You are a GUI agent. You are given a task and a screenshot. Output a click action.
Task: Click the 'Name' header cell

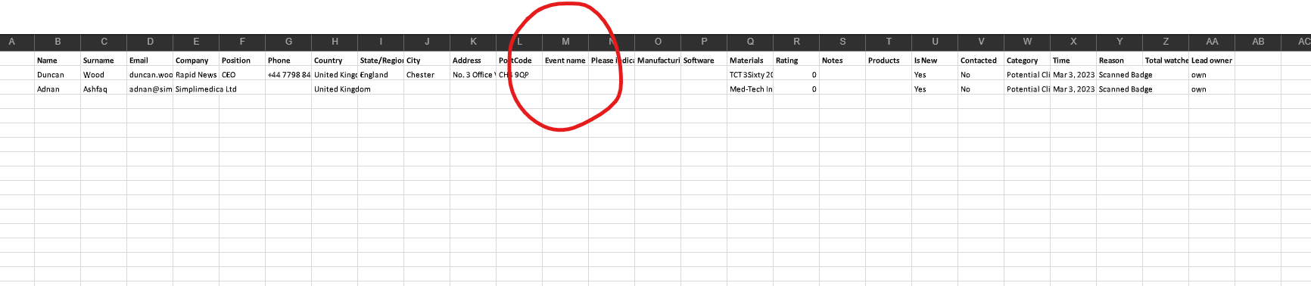coord(58,60)
